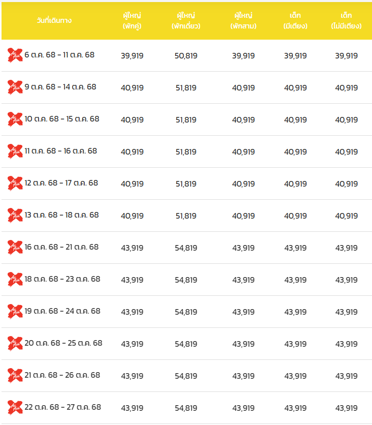
Task: Click the 50,819 single room price
Action: (x=185, y=56)
